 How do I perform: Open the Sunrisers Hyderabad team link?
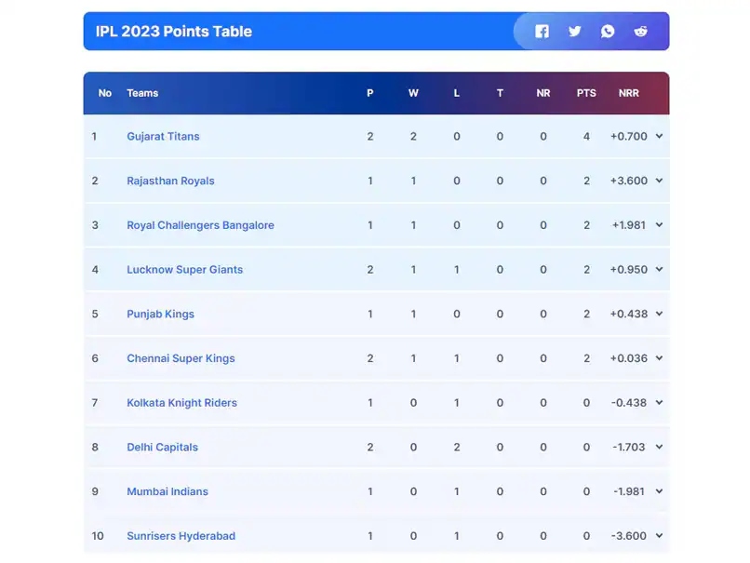coord(181,536)
